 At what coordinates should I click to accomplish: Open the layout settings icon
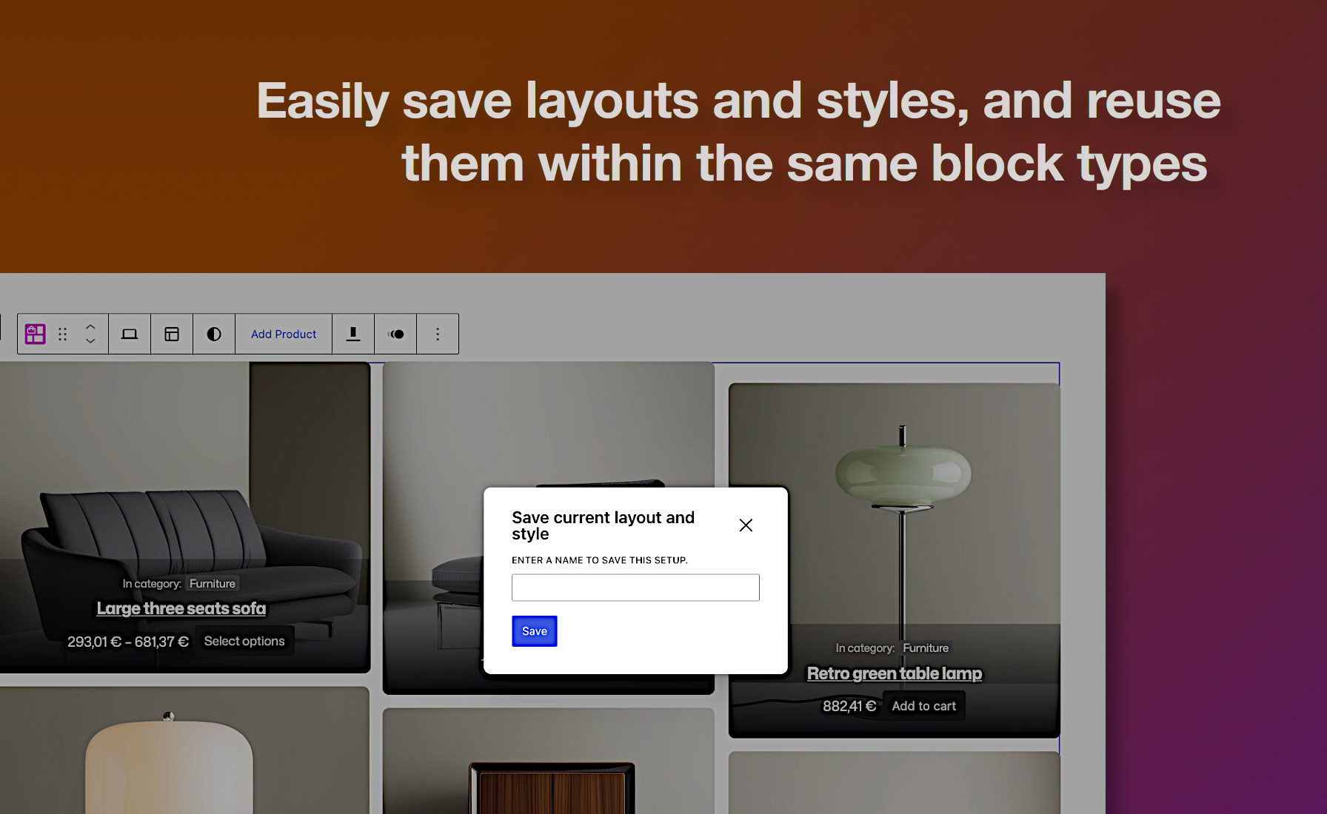pyautogui.click(x=171, y=334)
